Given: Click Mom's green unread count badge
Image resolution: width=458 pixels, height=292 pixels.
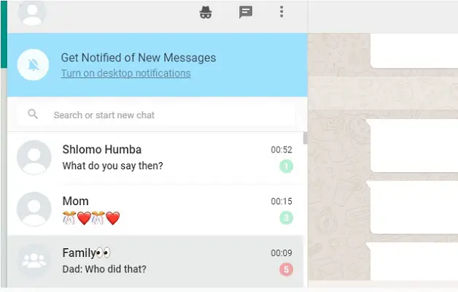Looking at the screenshot, I should pos(286,218).
